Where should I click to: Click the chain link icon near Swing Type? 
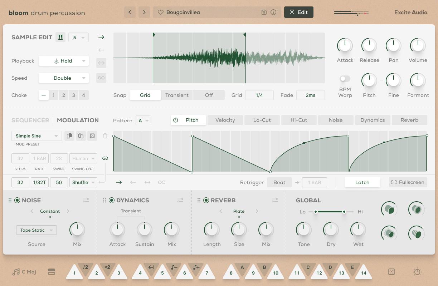point(105,158)
